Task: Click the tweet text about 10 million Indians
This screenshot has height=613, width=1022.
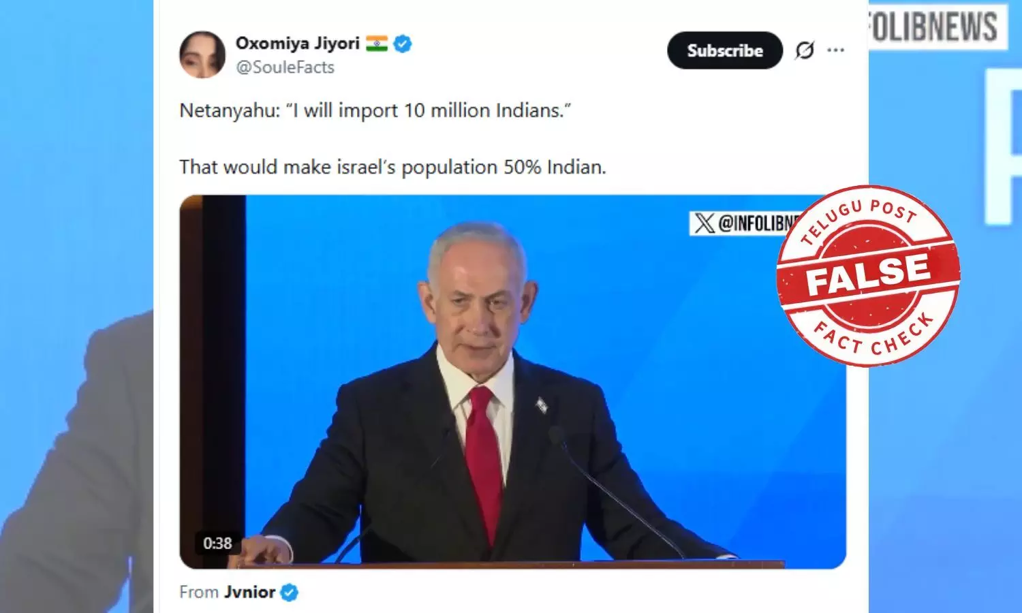Action: (x=375, y=110)
